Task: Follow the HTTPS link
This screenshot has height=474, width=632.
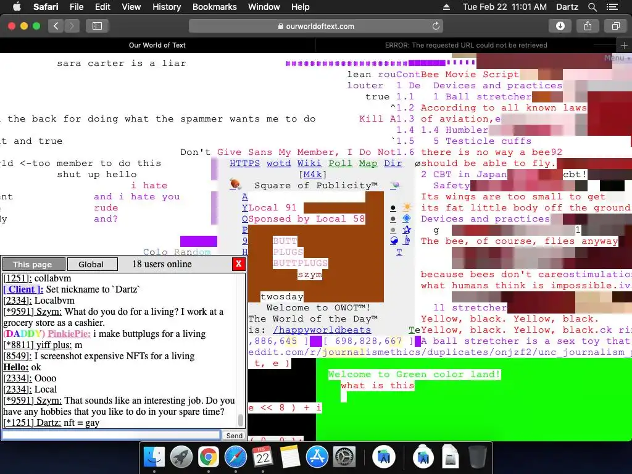Action: tap(244, 163)
